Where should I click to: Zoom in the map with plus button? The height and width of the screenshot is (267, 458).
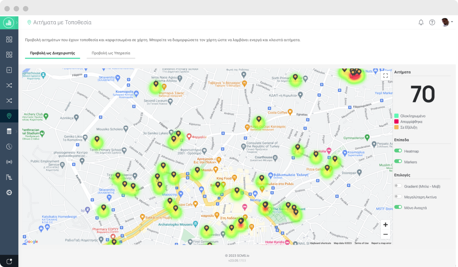pos(385,225)
